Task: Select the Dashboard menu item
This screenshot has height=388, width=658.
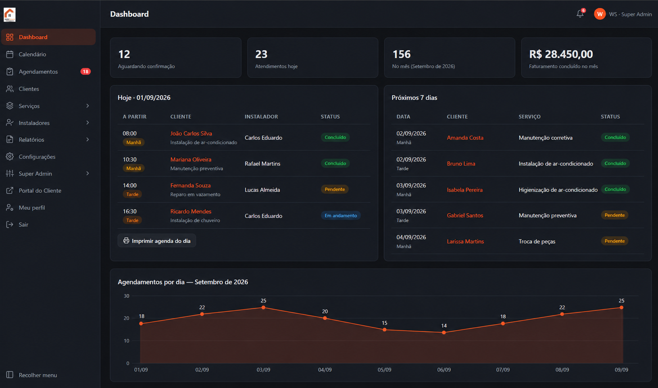Action: pos(48,37)
